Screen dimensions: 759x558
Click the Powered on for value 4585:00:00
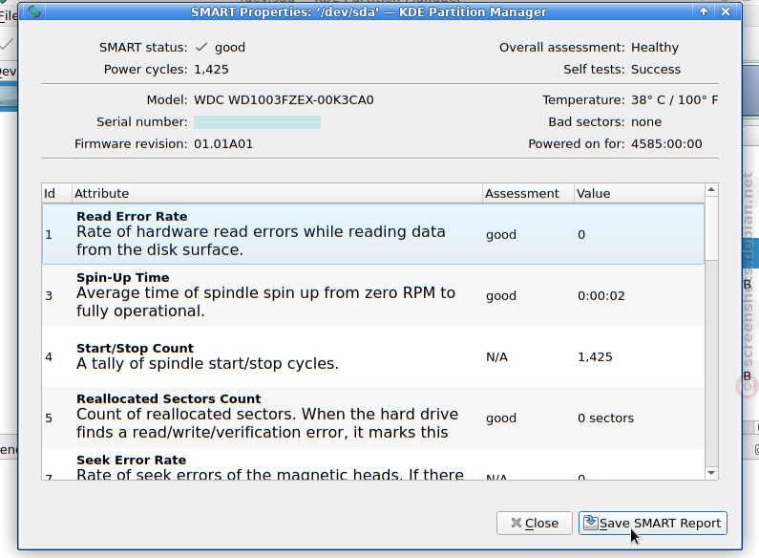tap(666, 144)
